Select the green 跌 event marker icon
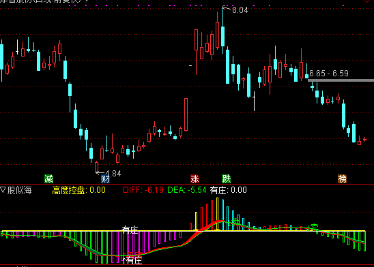Screen dimensions: 374x267 click(x=227, y=178)
